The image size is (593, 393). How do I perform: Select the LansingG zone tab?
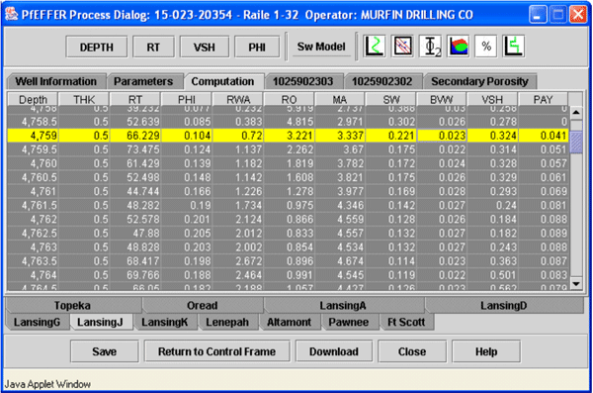38,322
